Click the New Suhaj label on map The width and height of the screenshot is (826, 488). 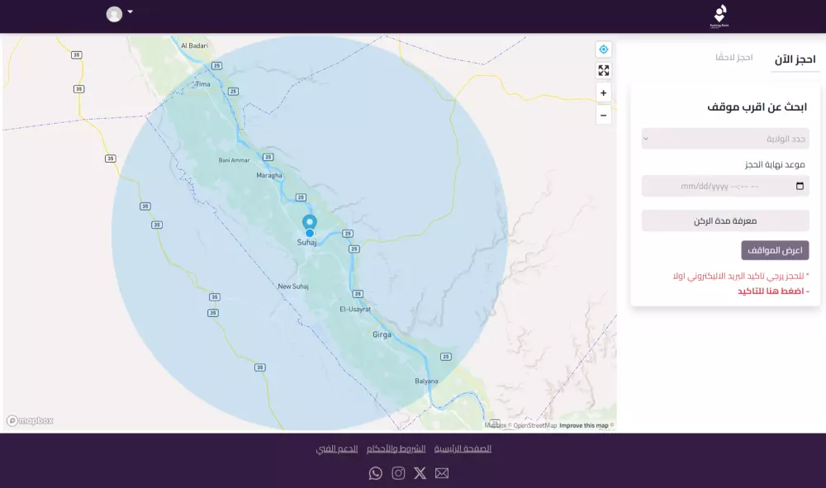293,287
